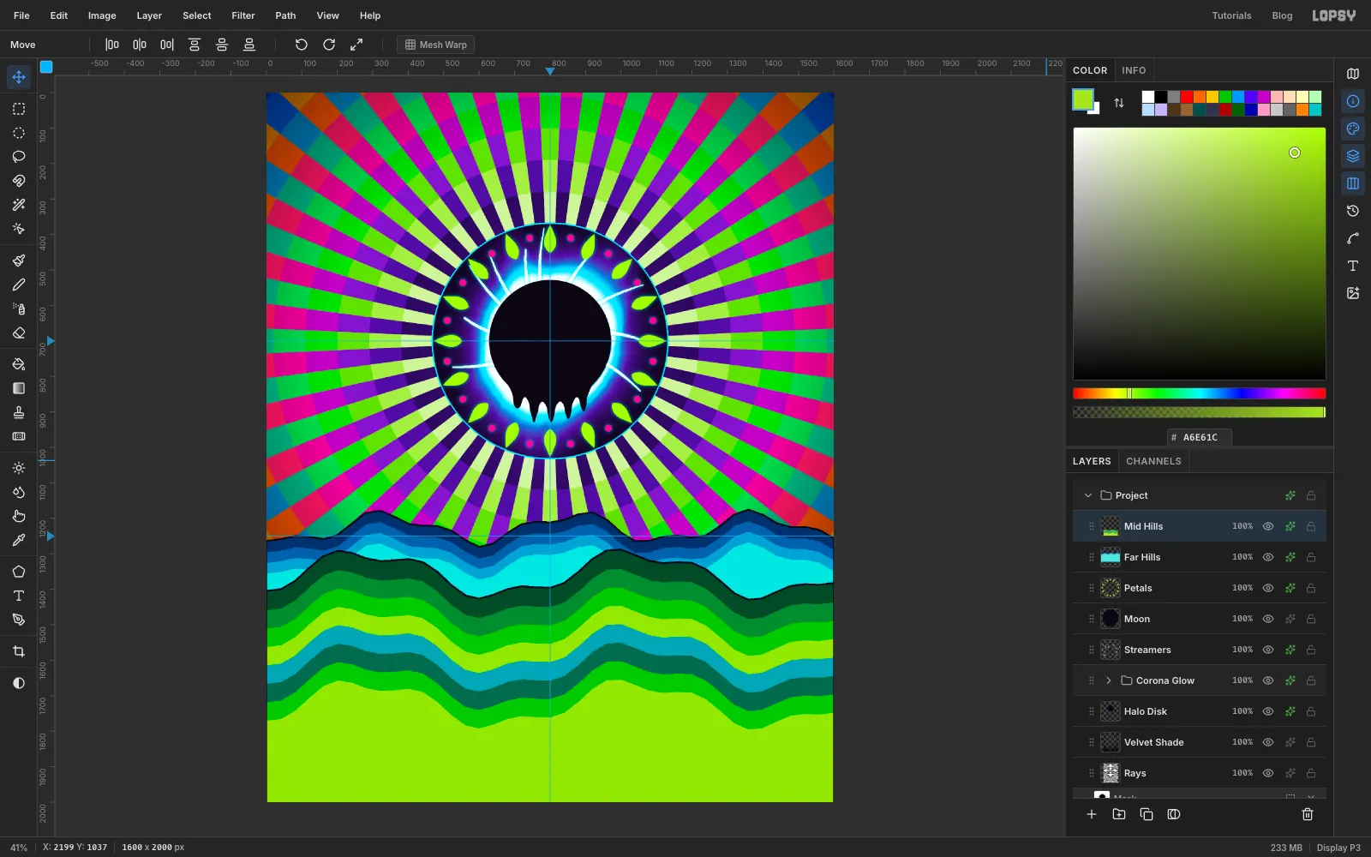Image resolution: width=1371 pixels, height=857 pixels.
Task: Choose the Text tool in toolbox
Action: pos(19,596)
